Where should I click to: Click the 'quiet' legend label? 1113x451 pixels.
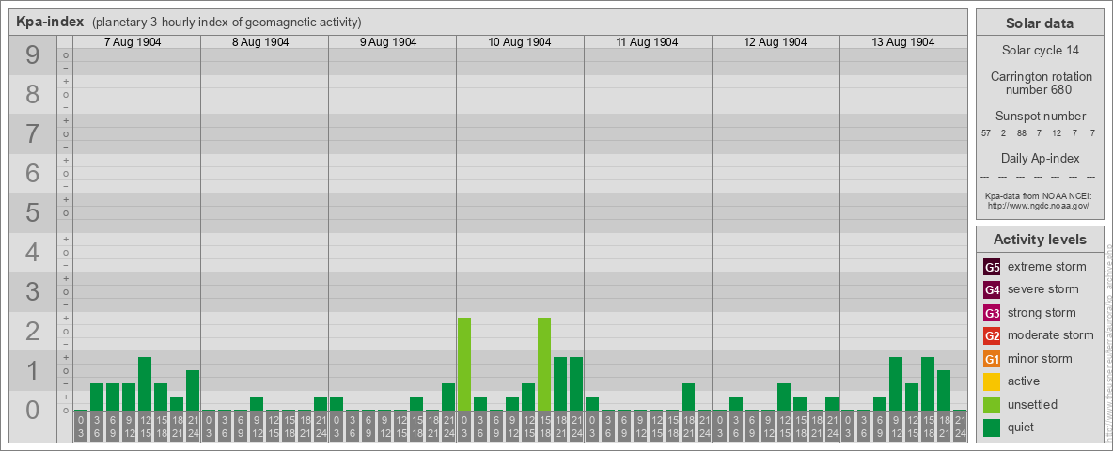1022,427
